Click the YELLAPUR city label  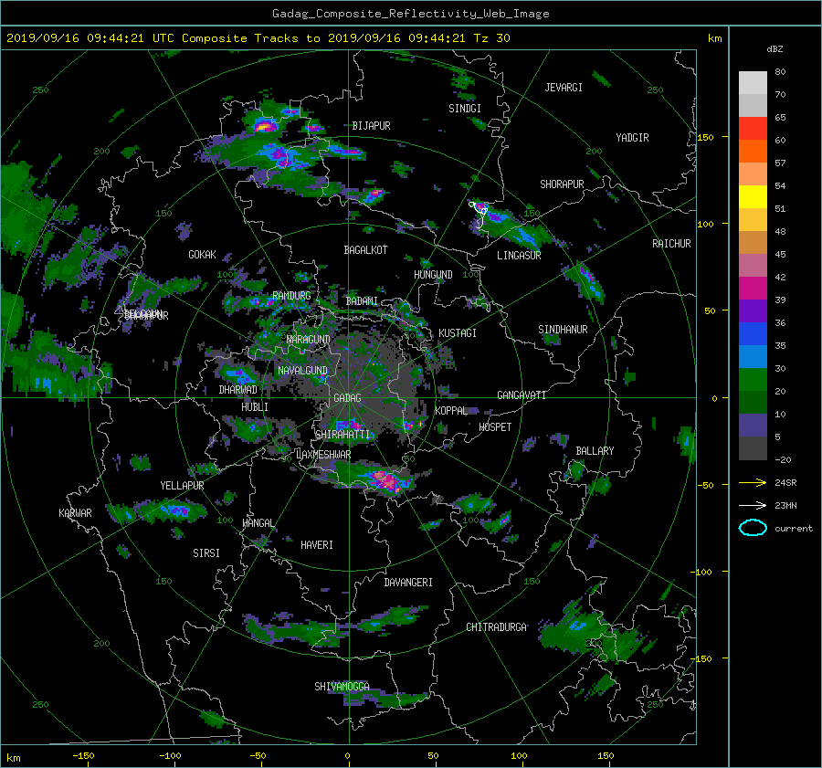pyautogui.click(x=182, y=486)
